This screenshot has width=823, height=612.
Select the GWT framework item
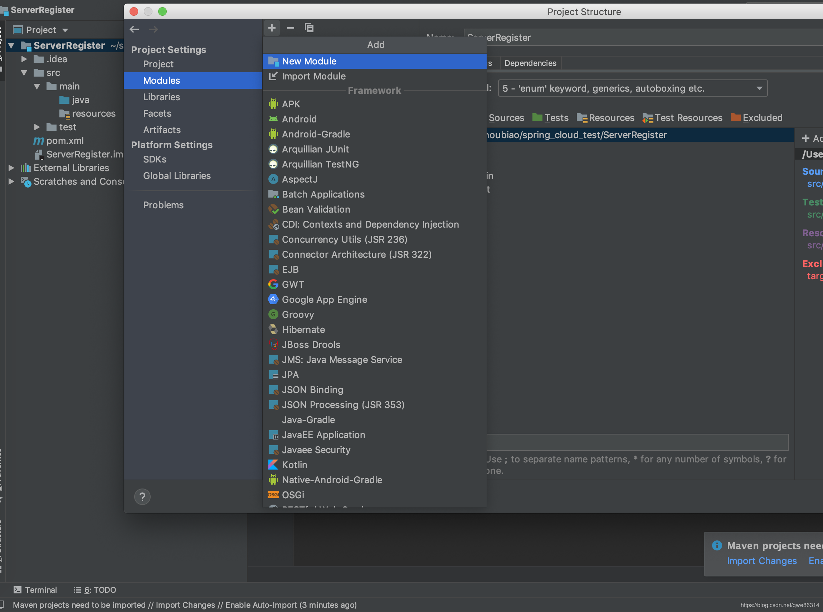click(x=293, y=284)
